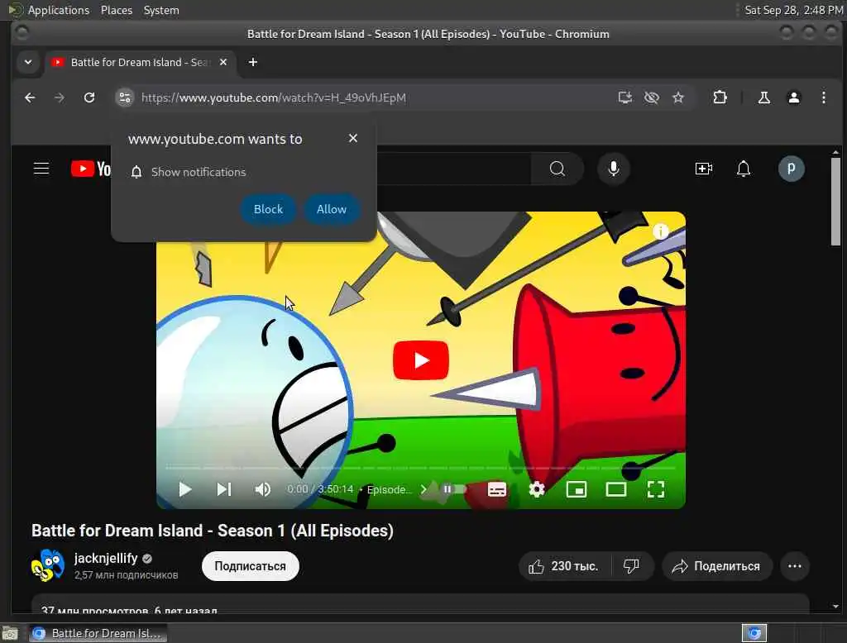
Task: Block YouTube notifications
Action: pos(268,209)
